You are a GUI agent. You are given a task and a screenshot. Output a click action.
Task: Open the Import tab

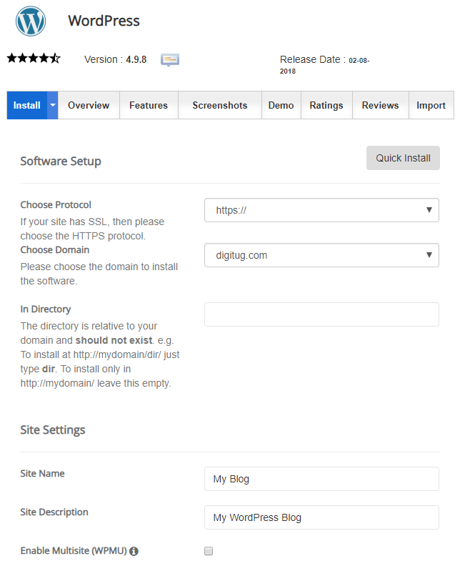(x=431, y=105)
